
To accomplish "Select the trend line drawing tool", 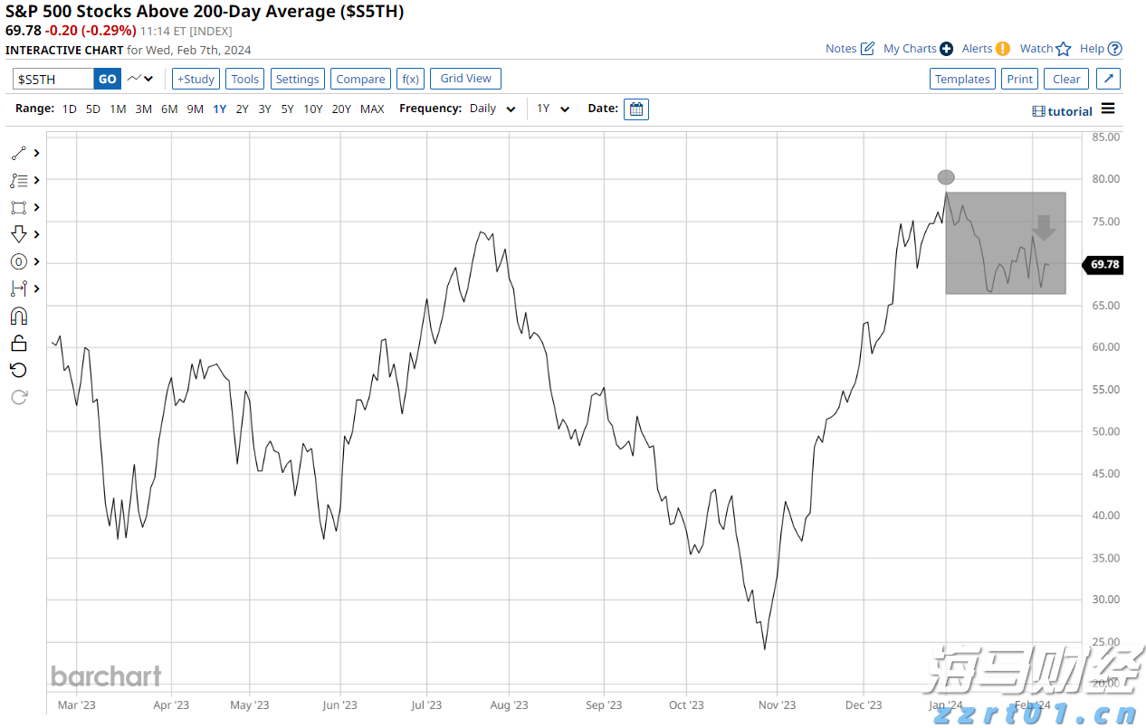I will 19,153.
